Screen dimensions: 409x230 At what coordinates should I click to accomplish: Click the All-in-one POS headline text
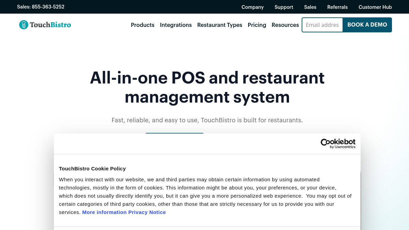[207, 87]
